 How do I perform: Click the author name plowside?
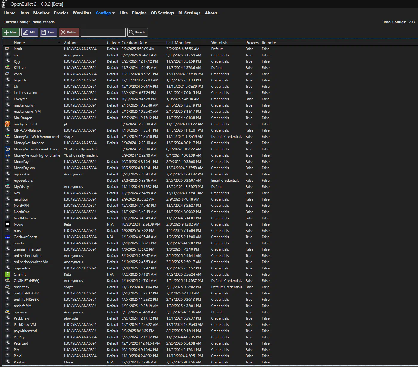pyautogui.click(x=71, y=318)
